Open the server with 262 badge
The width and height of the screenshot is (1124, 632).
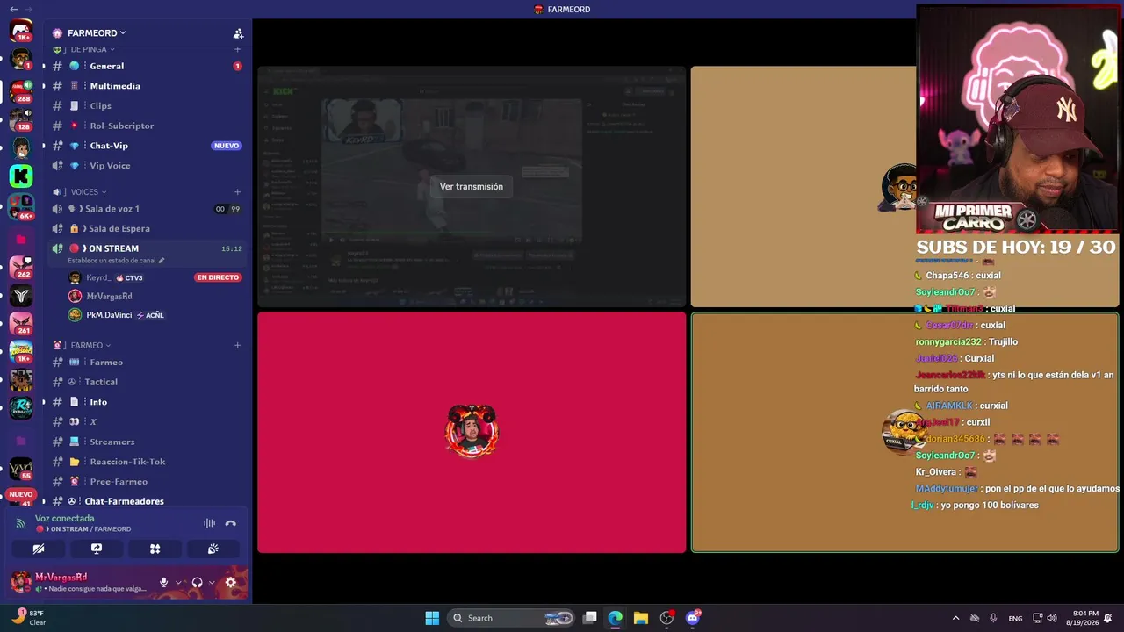point(21,266)
